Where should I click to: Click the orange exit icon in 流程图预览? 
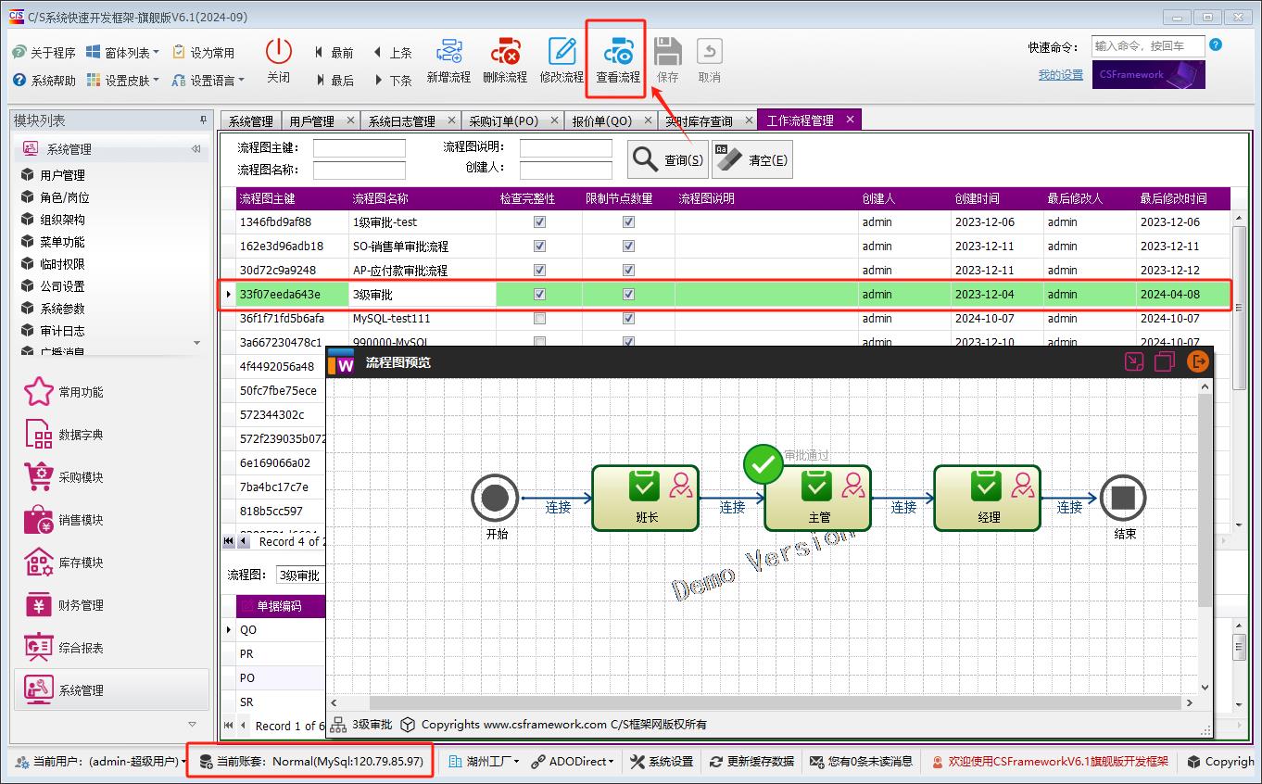pyautogui.click(x=1198, y=361)
